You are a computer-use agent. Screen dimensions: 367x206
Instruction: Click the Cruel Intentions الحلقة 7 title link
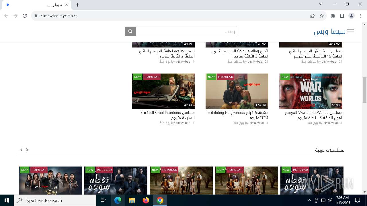click(168, 115)
